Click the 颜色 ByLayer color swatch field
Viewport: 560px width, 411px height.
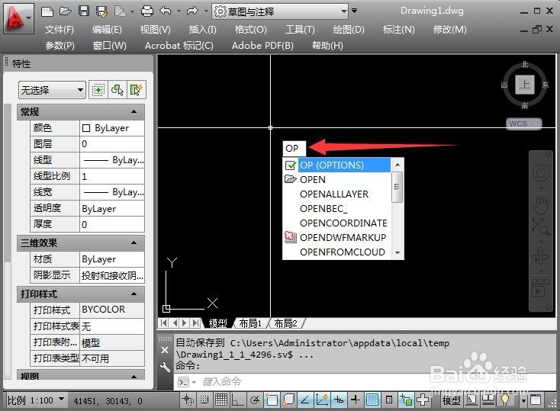coord(112,128)
